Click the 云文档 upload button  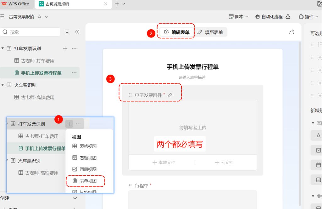click(x=224, y=162)
